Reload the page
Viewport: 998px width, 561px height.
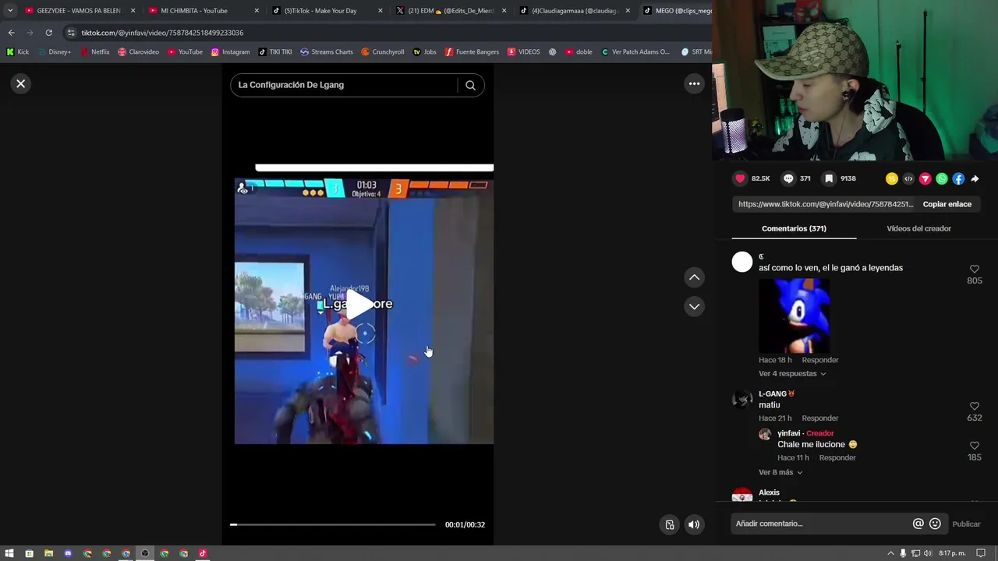48,33
